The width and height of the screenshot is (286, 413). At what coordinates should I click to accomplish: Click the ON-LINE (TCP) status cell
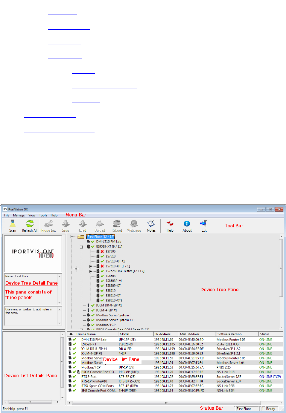click(270, 376)
